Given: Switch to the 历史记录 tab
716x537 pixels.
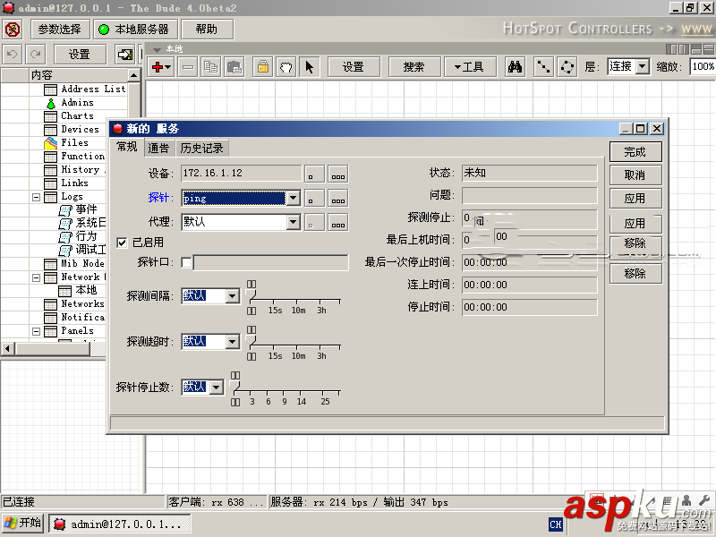Looking at the screenshot, I should 202,148.
